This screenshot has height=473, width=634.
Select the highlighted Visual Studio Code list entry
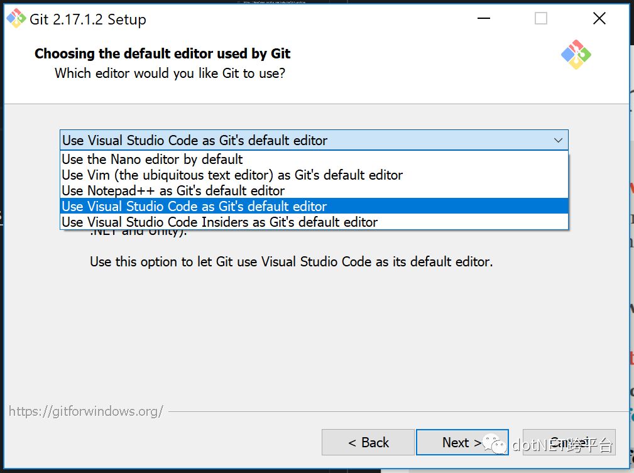[314, 206]
